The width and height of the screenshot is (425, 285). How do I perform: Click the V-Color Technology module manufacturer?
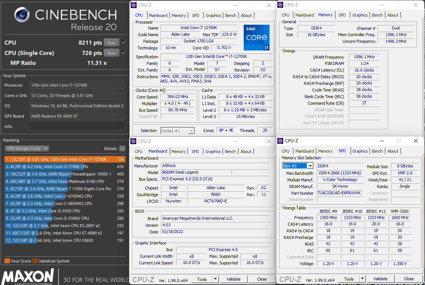[340, 180]
